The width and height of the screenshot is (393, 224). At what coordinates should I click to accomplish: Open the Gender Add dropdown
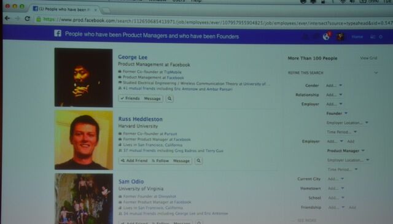(x=334, y=85)
